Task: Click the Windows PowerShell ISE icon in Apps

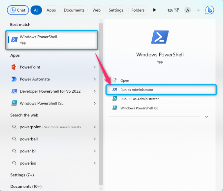Action: click(14, 103)
